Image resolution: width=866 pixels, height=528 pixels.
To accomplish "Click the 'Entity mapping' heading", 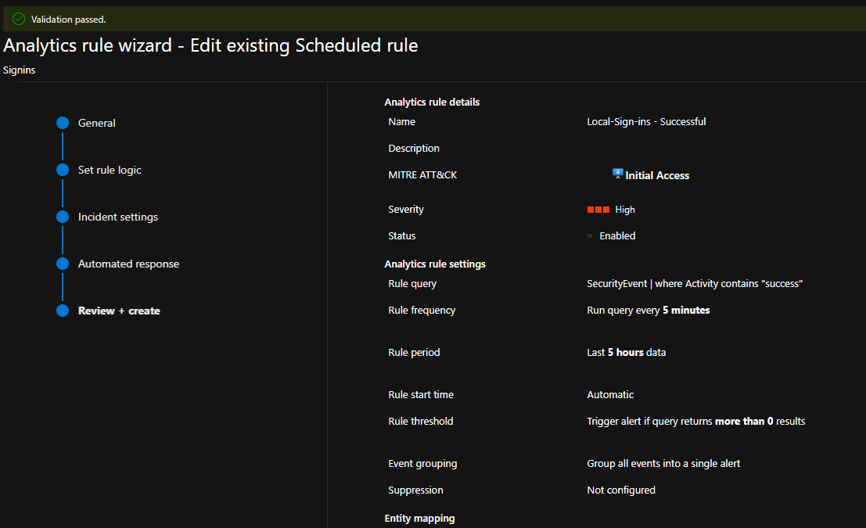I will pyautogui.click(x=420, y=519).
